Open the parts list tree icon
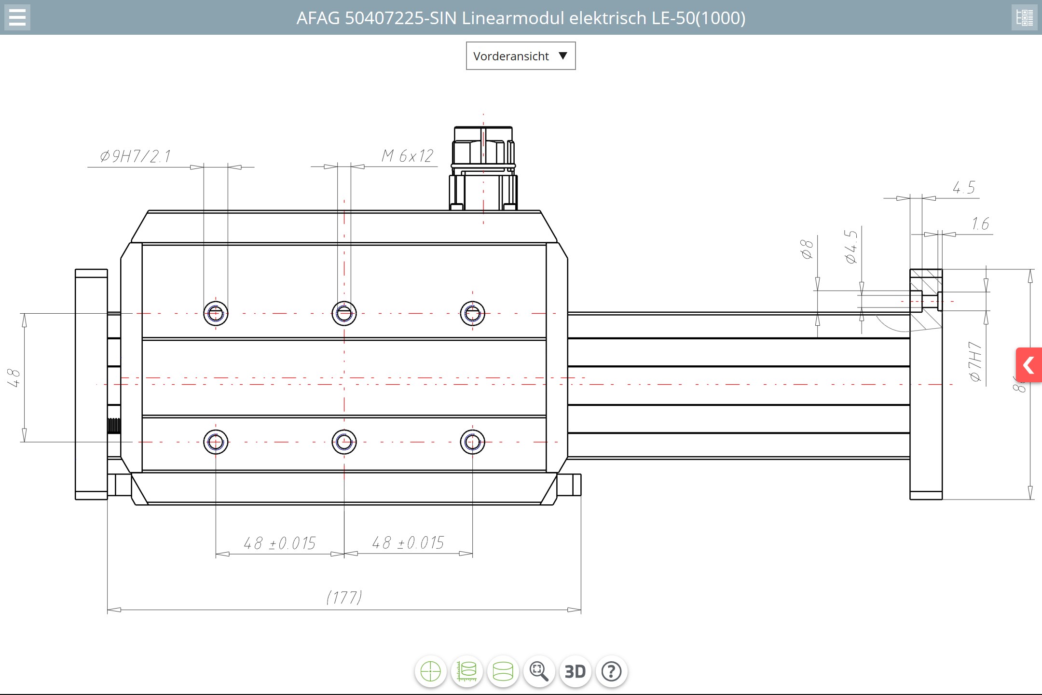Viewport: 1042px width, 695px height. [x=1024, y=17]
